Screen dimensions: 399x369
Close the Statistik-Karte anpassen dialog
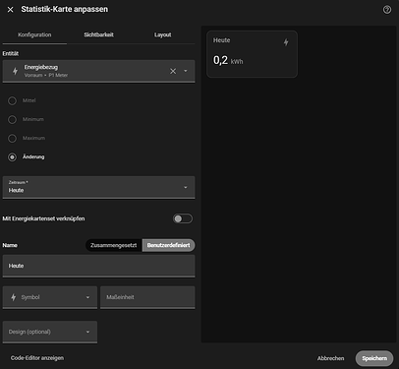11,10
